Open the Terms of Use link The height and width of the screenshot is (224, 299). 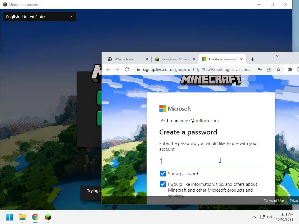point(274,201)
